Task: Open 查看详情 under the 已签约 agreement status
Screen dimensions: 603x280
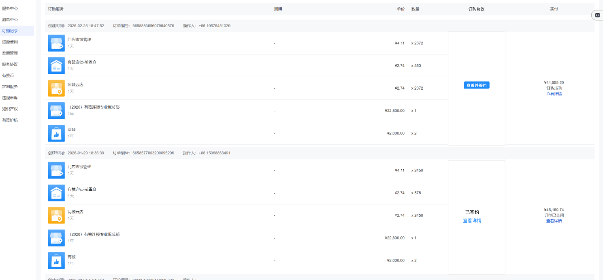Action: pos(472,221)
